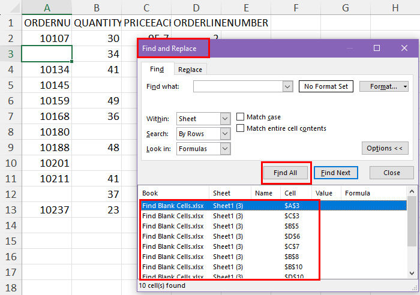Select the Find tab

(157, 69)
